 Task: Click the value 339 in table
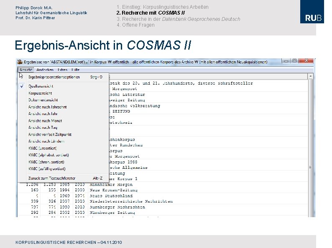(x=35, y=201)
